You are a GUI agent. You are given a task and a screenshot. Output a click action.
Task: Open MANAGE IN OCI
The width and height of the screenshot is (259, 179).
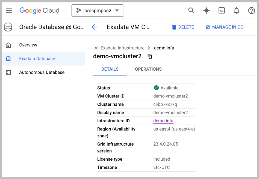click(225, 27)
